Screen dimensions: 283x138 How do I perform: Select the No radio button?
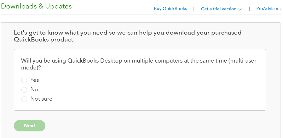[24, 90]
